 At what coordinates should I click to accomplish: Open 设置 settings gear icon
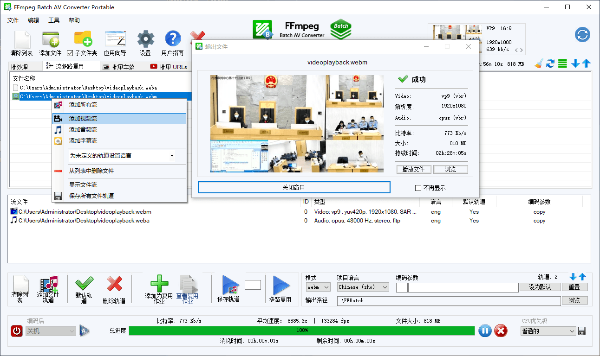point(145,40)
